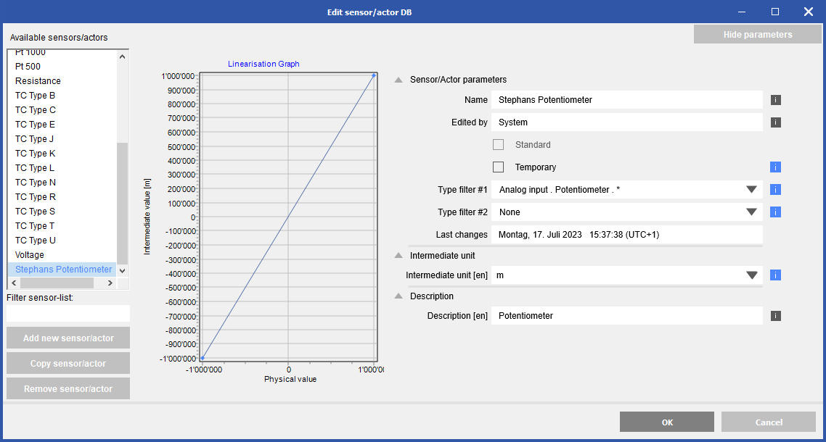Show info for the Temporary option
Image resolution: width=826 pixels, height=442 pixels.
pyautogui.click(x=775, y=167)
